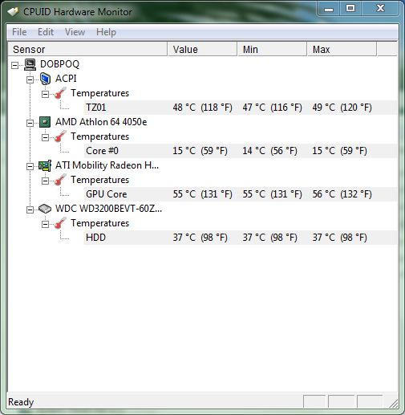Click the thermometer icon under AMD Athlon
Image resolution: width=405 pixels, height=415 pixels.
pos(60,136)
